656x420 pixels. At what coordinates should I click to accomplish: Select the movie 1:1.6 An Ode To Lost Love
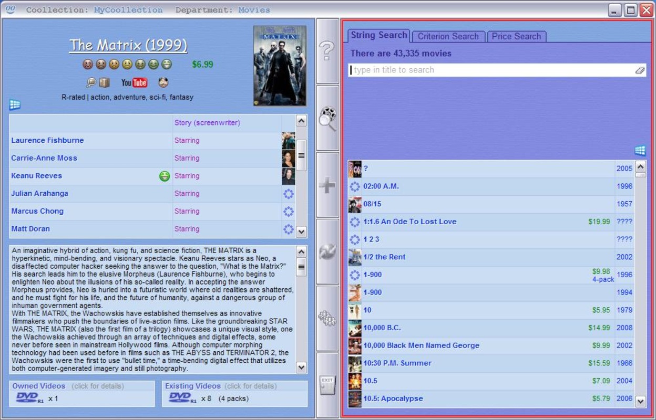(x=409, y=222)
